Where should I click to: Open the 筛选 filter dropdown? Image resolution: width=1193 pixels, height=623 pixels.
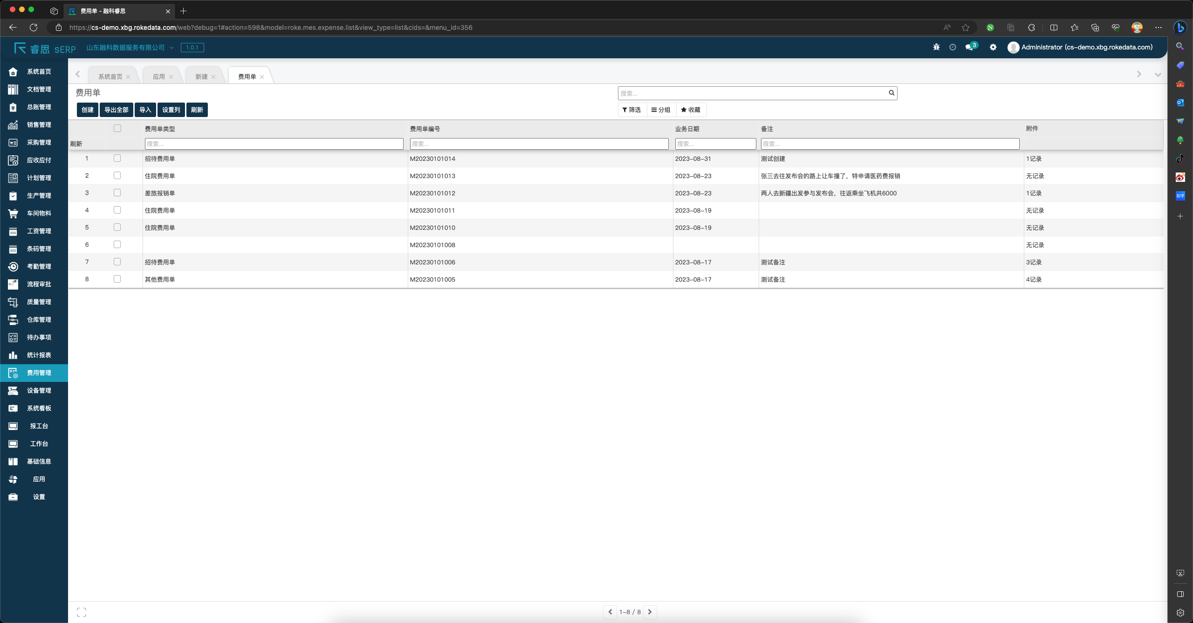(632, 110)
